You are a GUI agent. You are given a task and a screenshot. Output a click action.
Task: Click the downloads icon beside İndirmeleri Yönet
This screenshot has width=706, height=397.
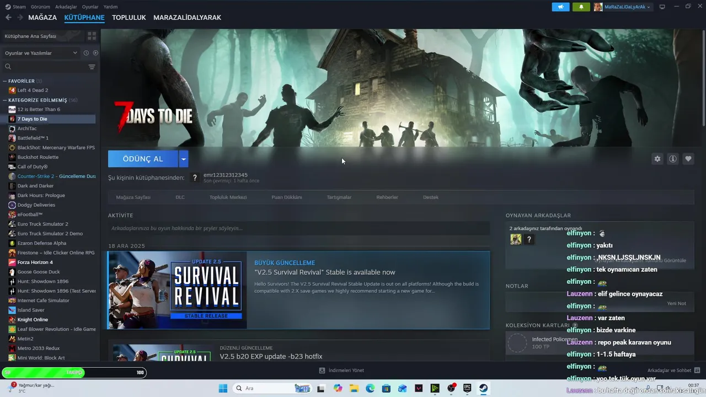322,371
